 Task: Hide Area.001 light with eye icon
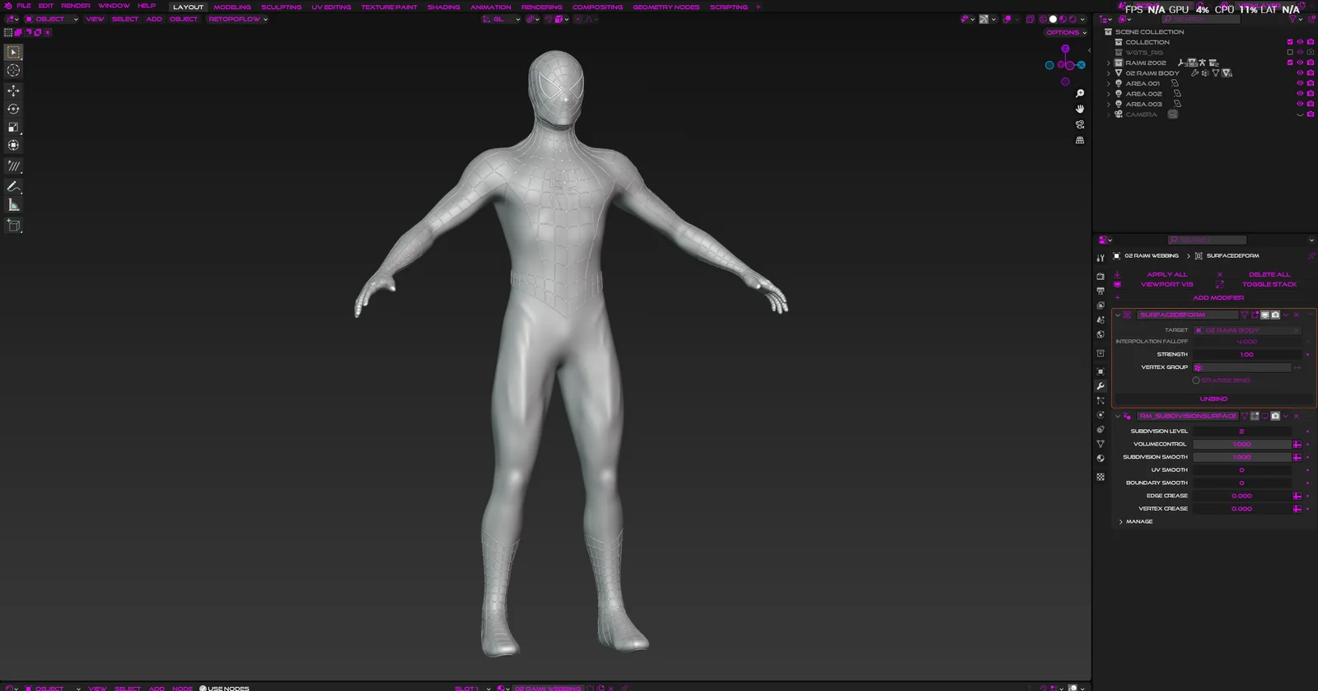1300,83
